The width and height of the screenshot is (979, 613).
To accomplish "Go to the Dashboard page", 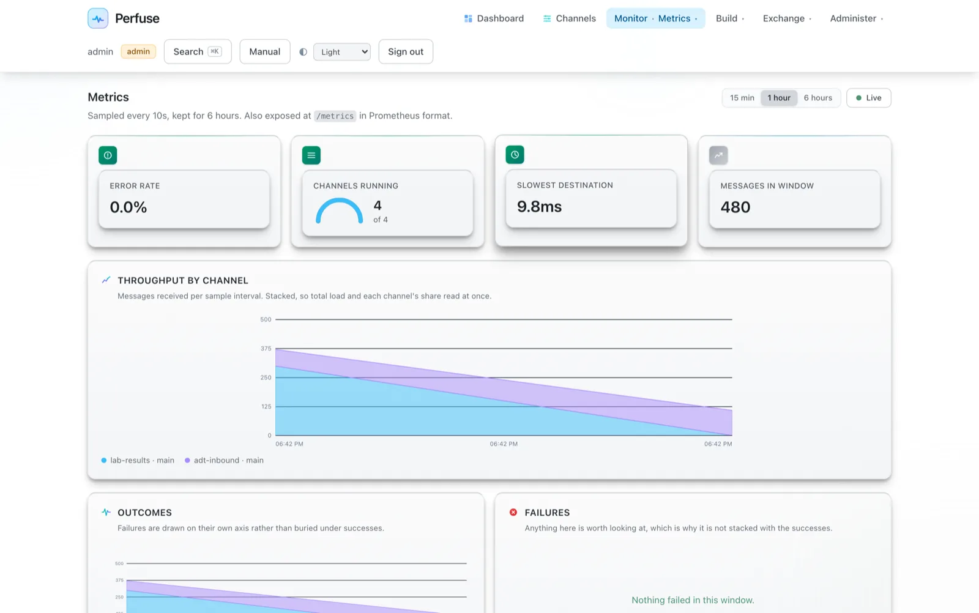I will [x=494, y=18].
